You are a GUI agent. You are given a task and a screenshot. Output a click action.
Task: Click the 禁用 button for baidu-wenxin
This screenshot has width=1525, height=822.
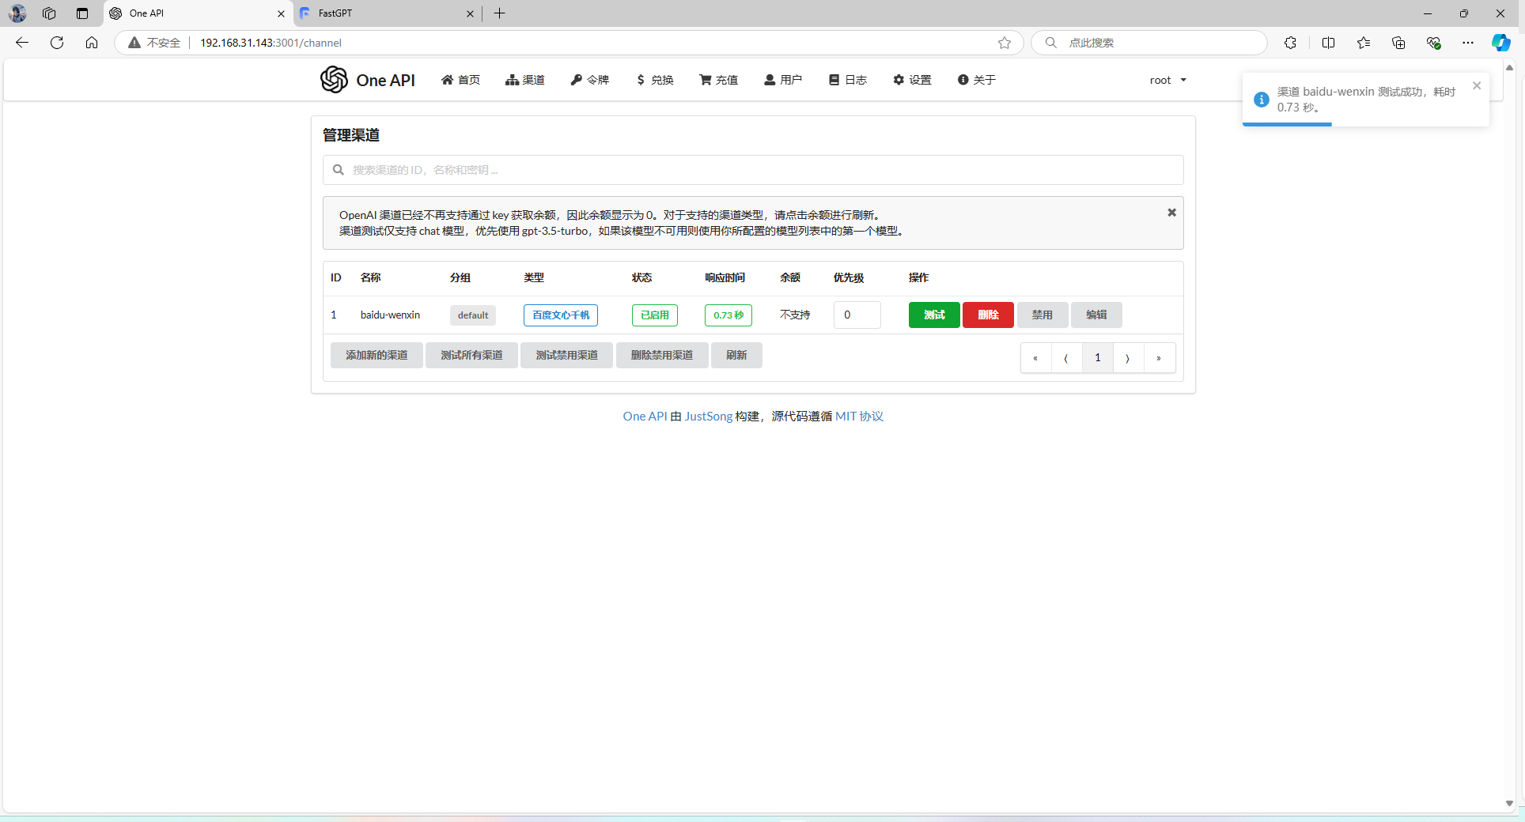pyautogui.click(x=1043, y=315)
